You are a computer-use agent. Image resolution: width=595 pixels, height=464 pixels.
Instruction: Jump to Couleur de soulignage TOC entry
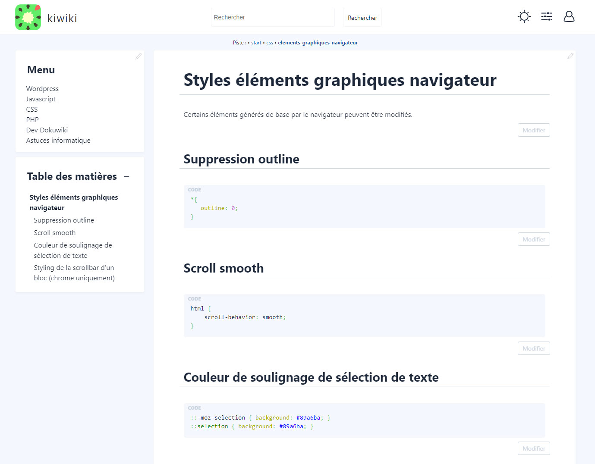tap(73, 250)
